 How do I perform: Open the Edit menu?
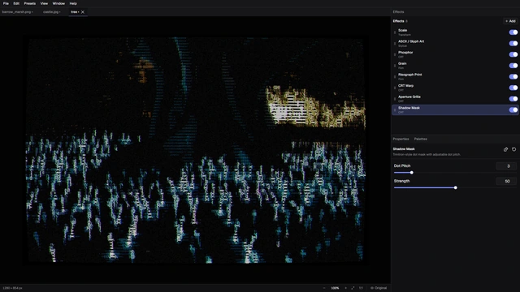(x=16, y=3)
